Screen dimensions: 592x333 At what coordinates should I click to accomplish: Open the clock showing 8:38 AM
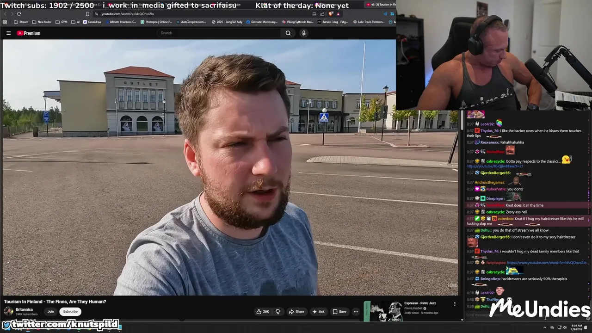tap(576, 327)
